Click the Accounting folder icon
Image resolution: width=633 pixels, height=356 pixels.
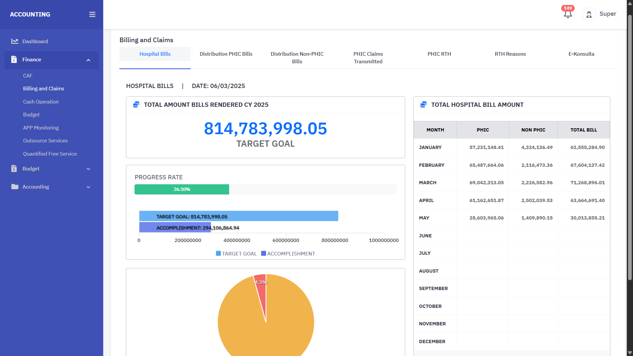pyautogui.click(x=15, y=187)
